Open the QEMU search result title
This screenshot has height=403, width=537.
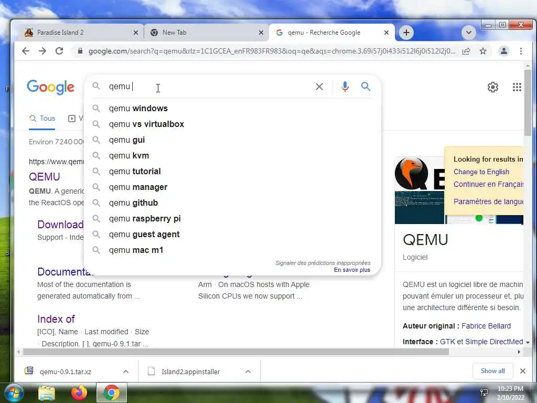[44, 177]
